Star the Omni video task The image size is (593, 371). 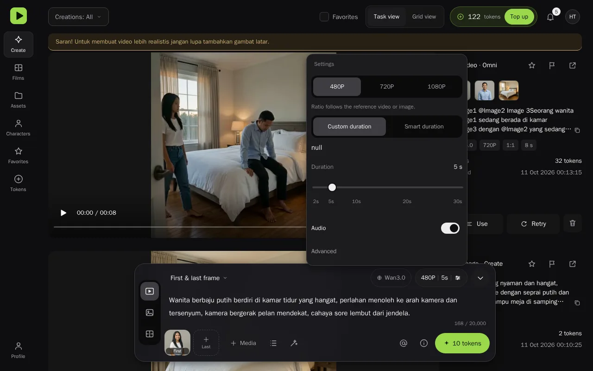point(532,65)
